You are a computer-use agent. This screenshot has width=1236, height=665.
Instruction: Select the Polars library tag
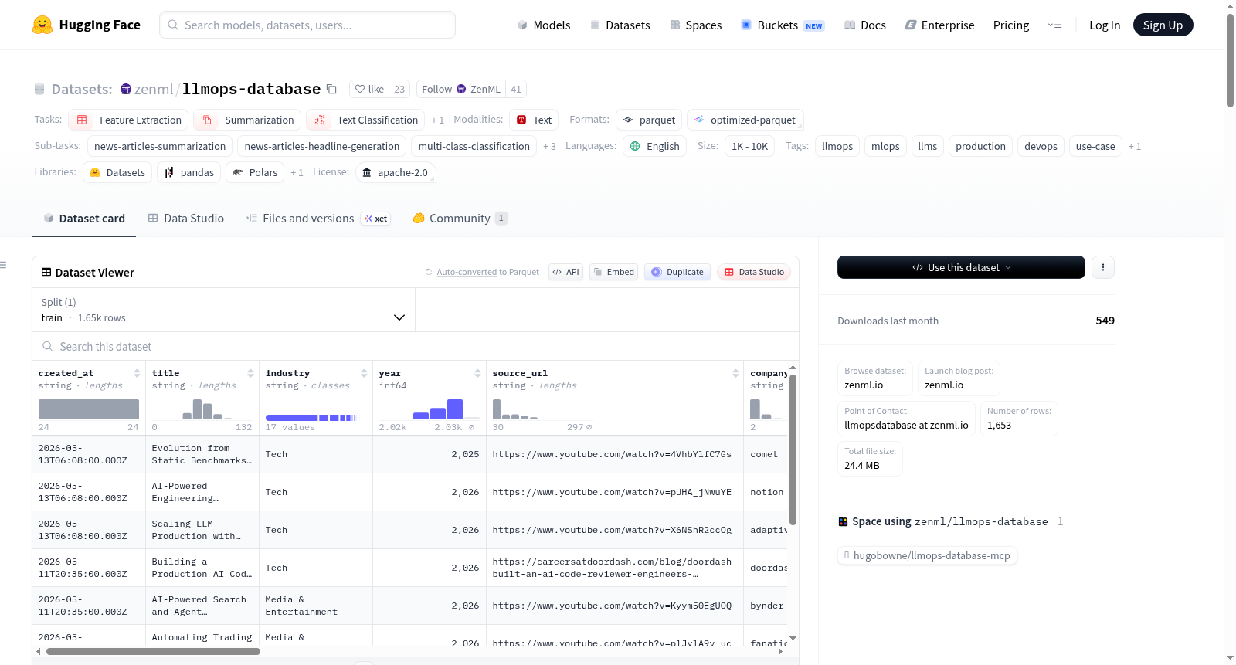coord(255,172)
